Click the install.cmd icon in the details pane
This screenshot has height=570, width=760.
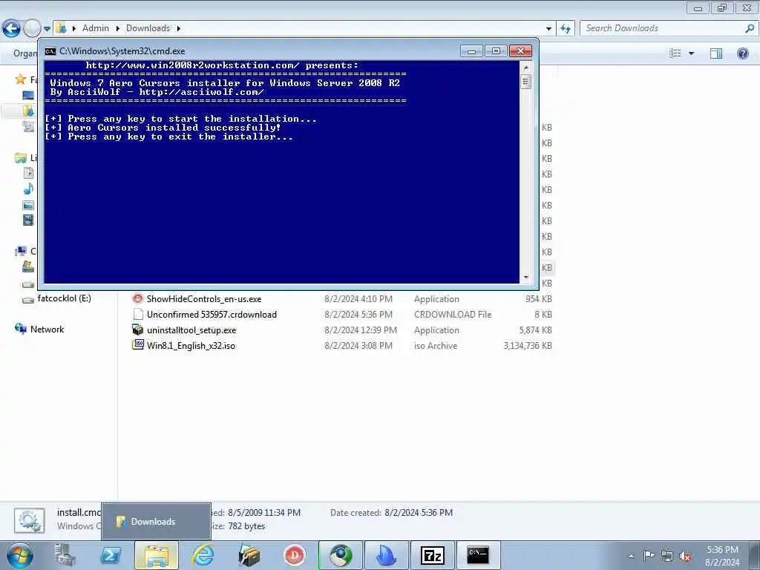point(30,521)
